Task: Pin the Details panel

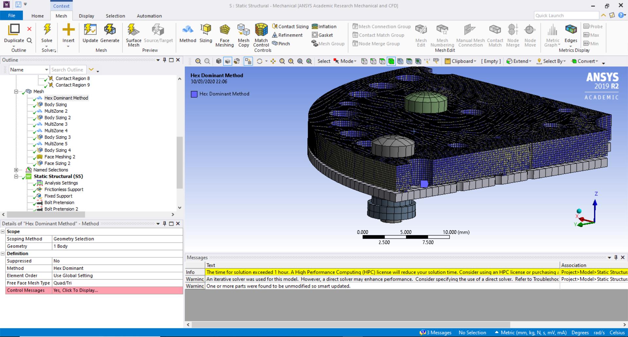Action: click(165, 223)
